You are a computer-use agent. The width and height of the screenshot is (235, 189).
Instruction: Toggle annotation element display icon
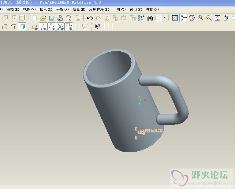click(69, 27)
